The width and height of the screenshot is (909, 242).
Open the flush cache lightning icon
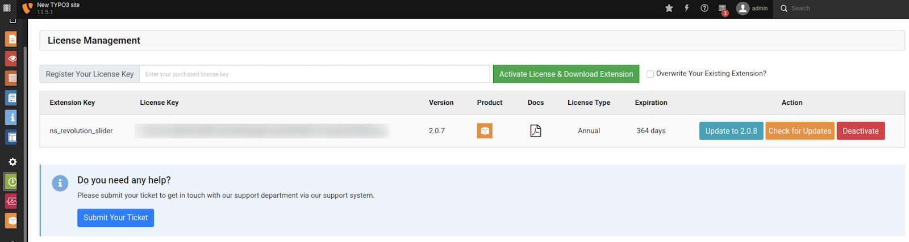687,8
